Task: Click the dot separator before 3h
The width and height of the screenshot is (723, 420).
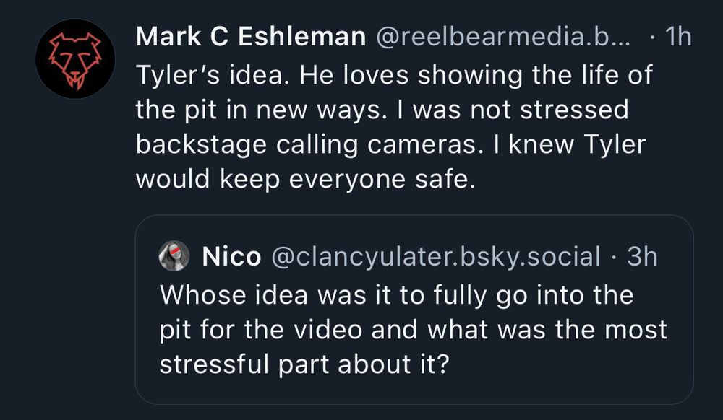Action: pos(614,256)
